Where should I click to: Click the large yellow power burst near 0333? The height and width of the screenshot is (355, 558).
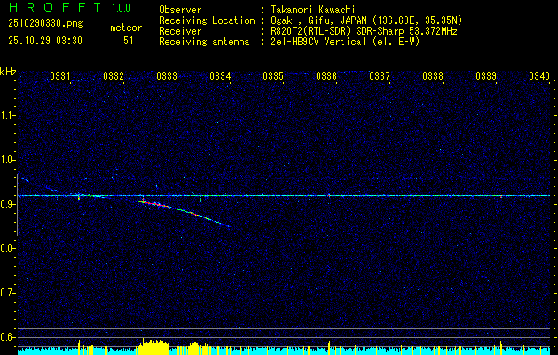point(153,347)
